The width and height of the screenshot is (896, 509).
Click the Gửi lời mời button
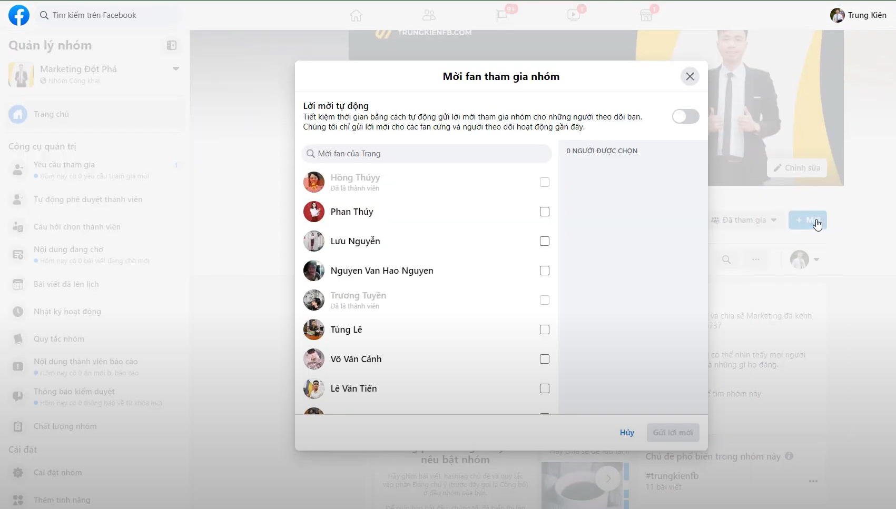(x=673, y=433)
